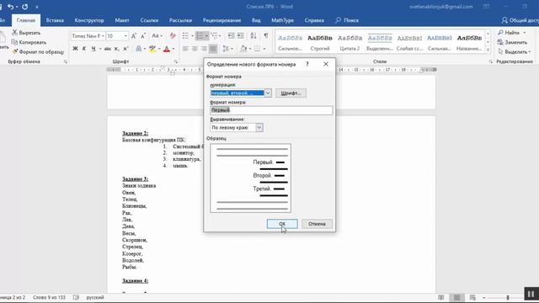
Task: Toggle bold Ж formatting
Action: coord(75,49)
